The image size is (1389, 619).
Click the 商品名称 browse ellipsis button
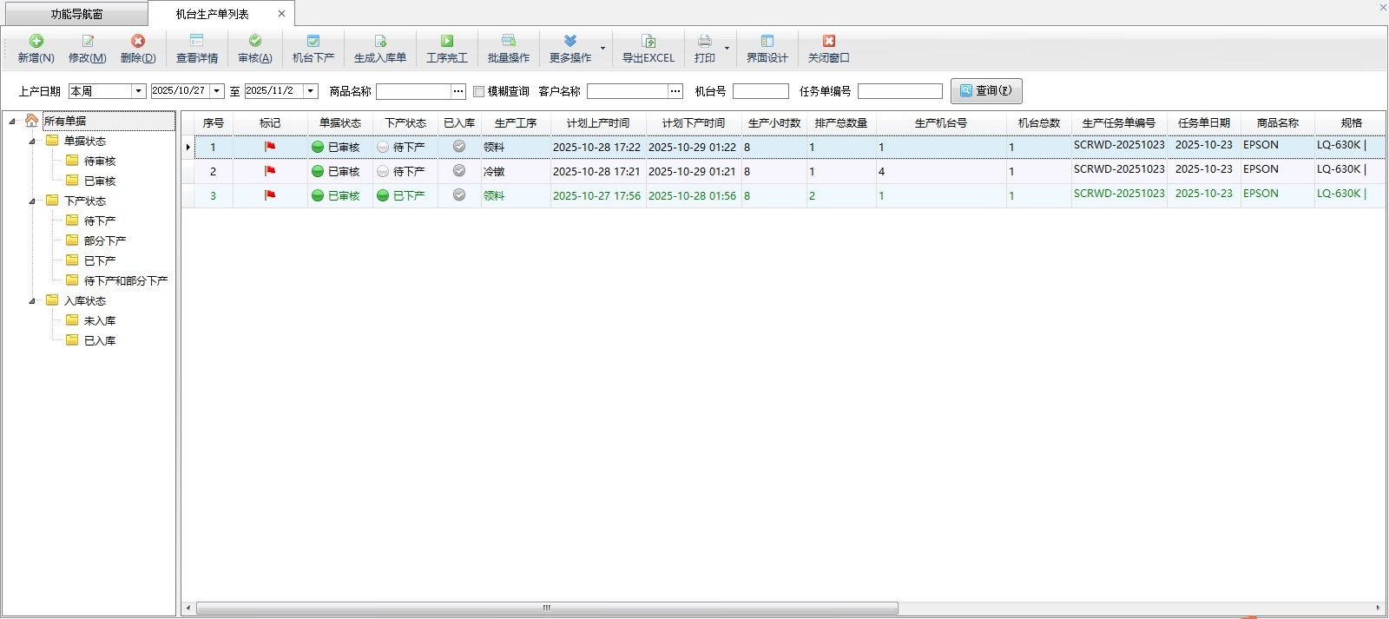(458, 91)
